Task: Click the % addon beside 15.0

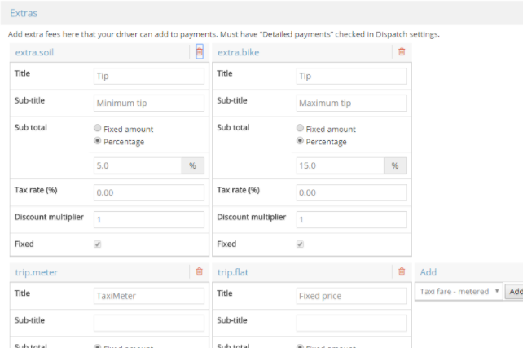Action: (395, 165)
